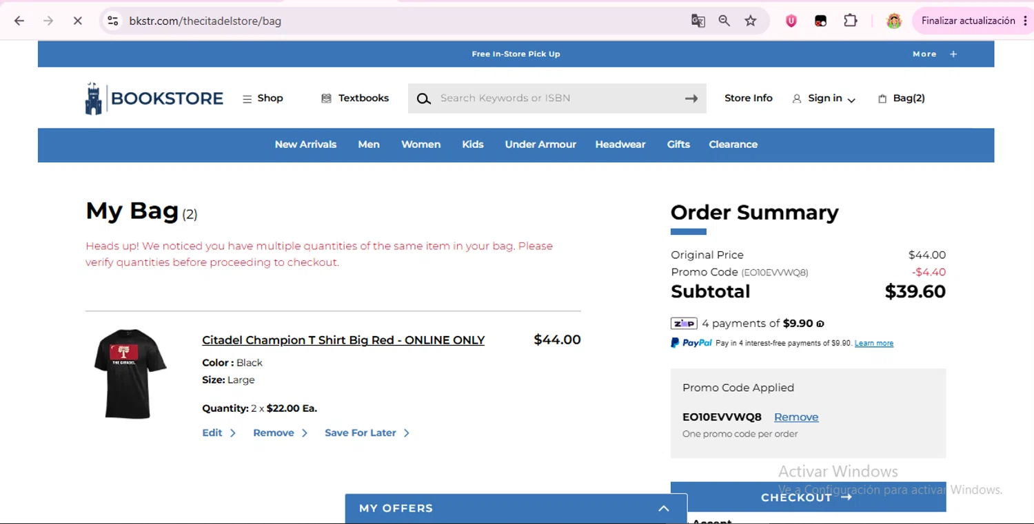Click Free In-Store Pick Up banner
Screen dimensions: 1034x524
(516, 54)
